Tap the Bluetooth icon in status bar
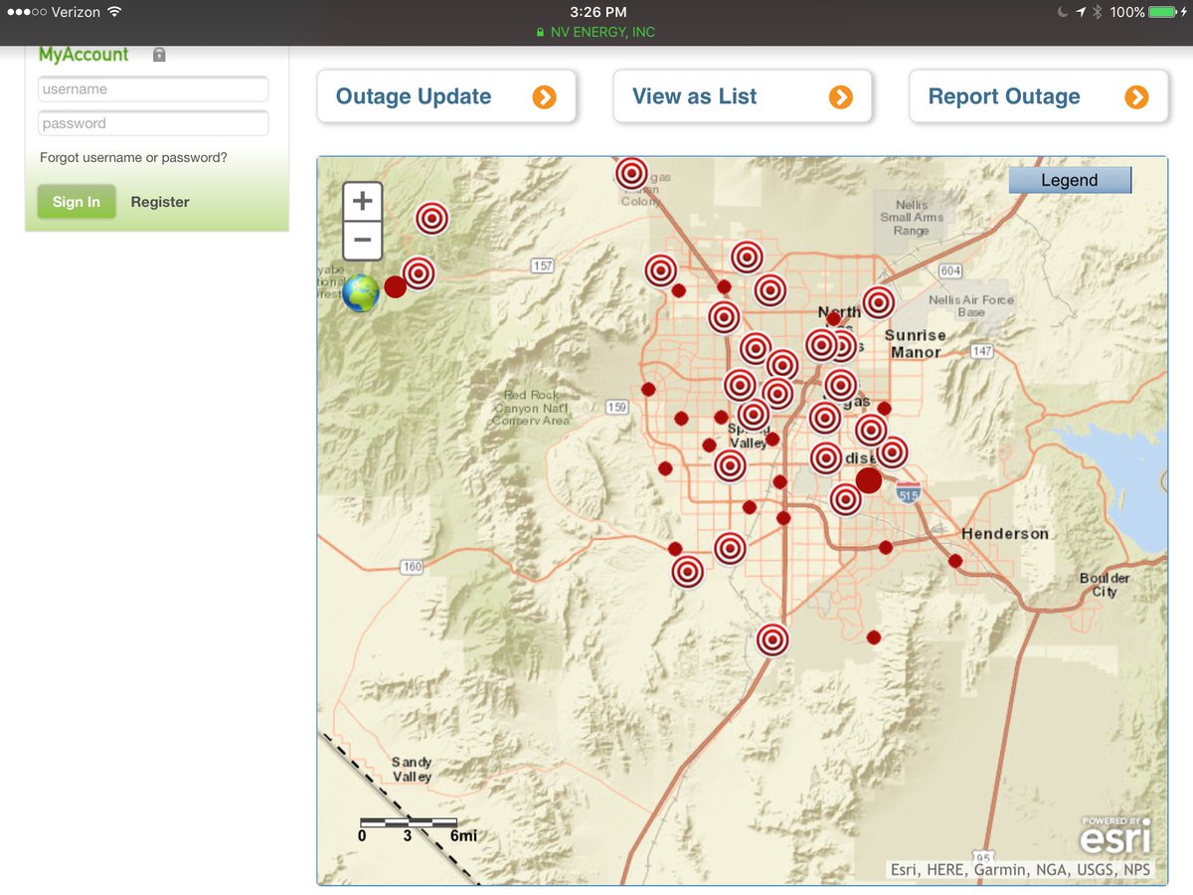This screenshot has width=1193, height=895. click(x=1099, y=12)
